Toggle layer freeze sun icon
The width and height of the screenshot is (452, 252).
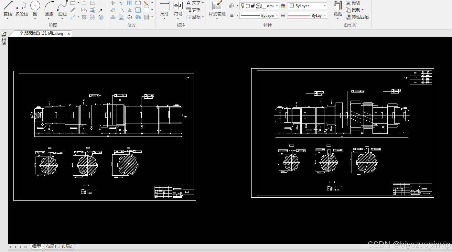tap(248, 6)
